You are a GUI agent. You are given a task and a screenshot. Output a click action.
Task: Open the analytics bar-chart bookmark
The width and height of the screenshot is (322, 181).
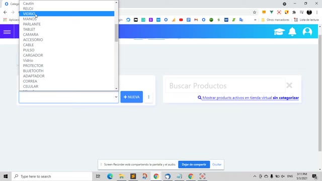[x=174, y=20]
